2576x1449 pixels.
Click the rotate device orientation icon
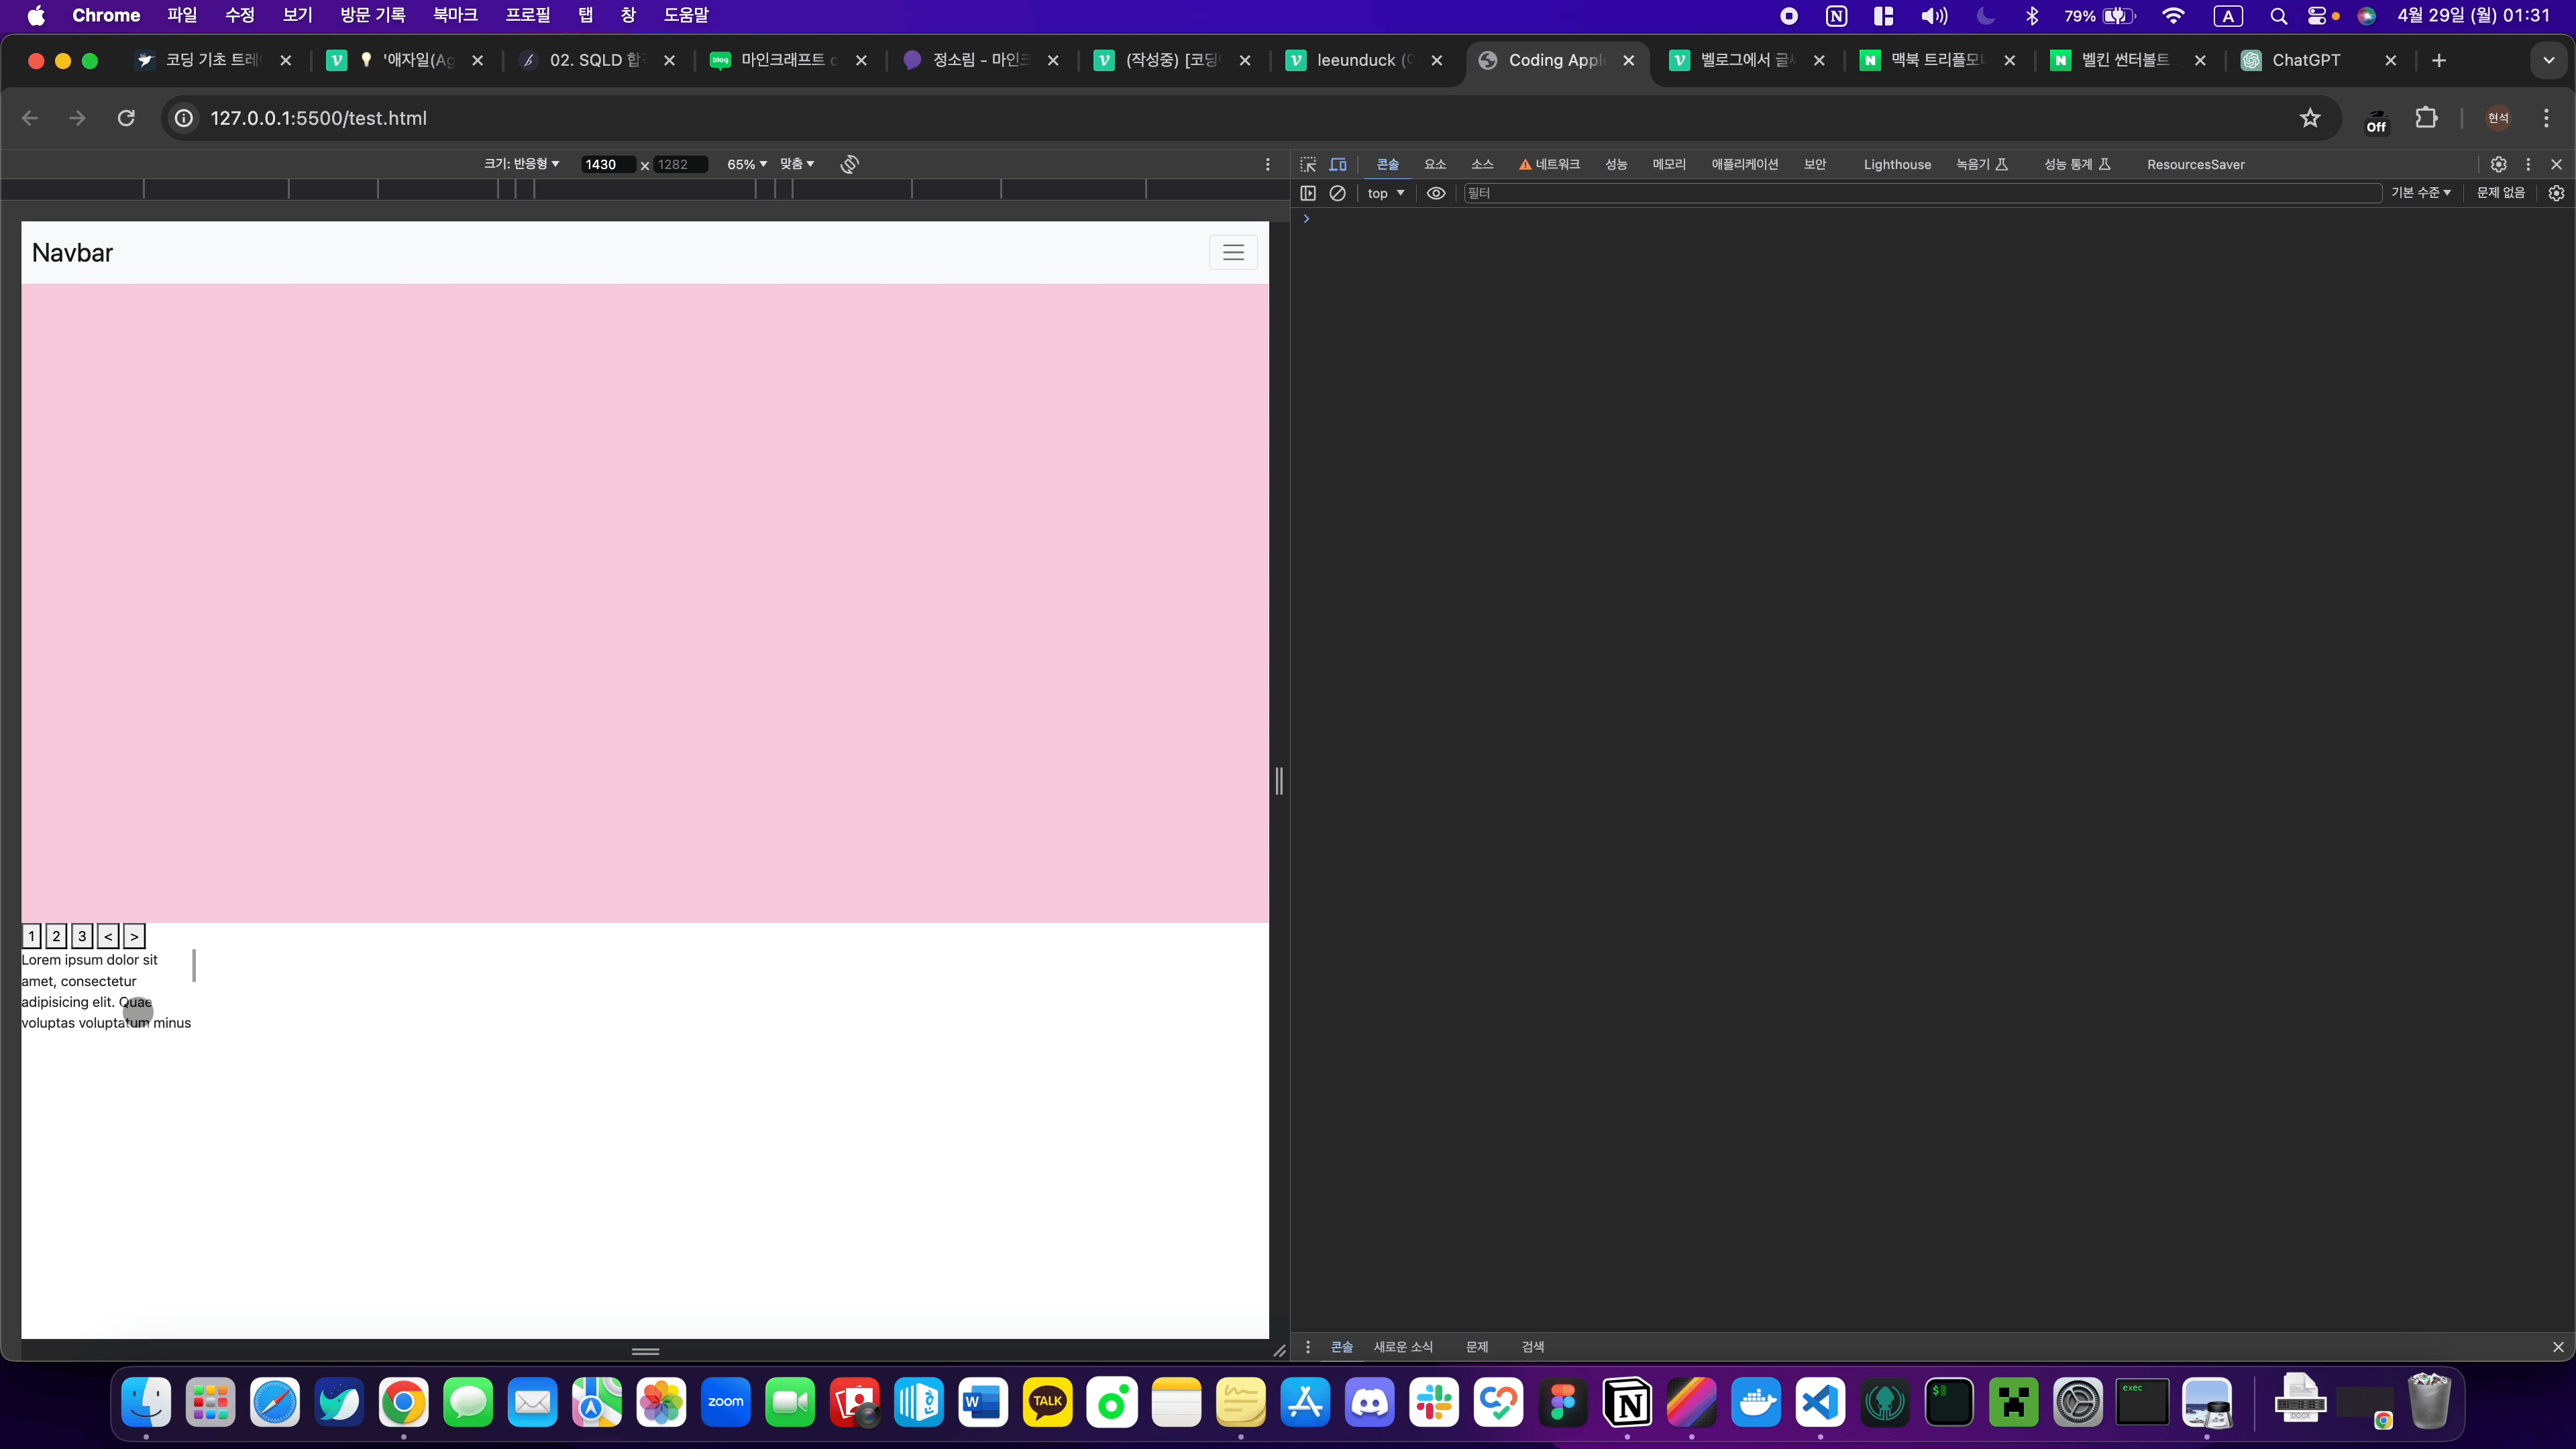(x=849, y=164)
